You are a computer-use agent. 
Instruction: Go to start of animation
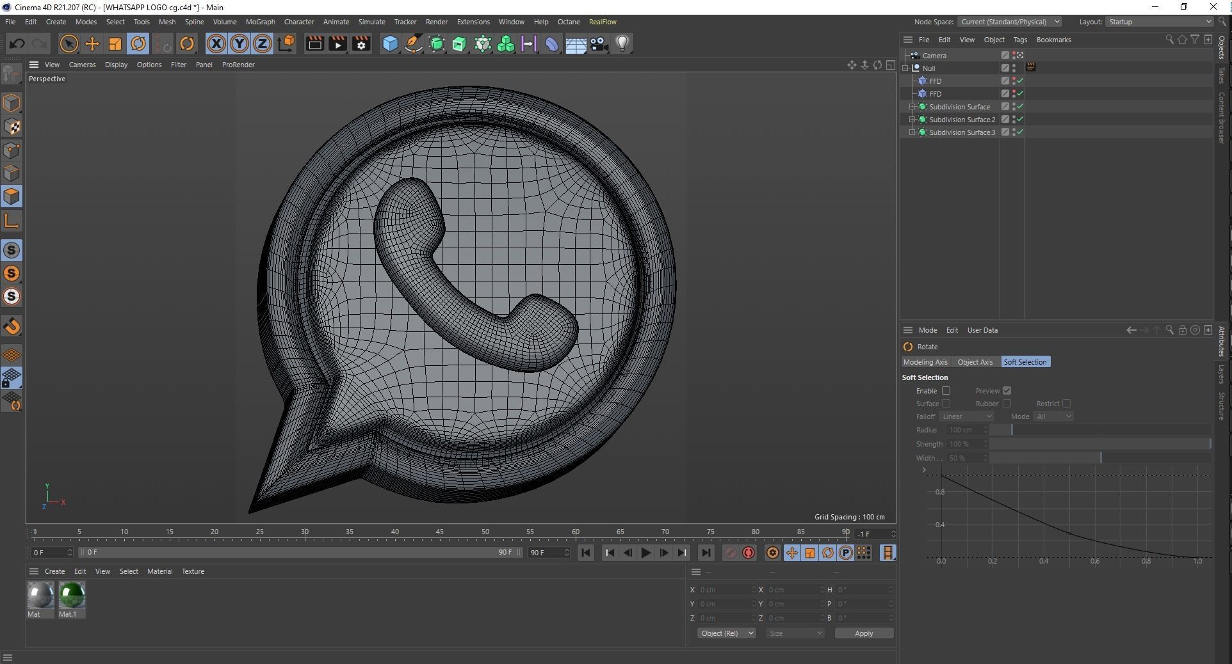click(585, 553)
